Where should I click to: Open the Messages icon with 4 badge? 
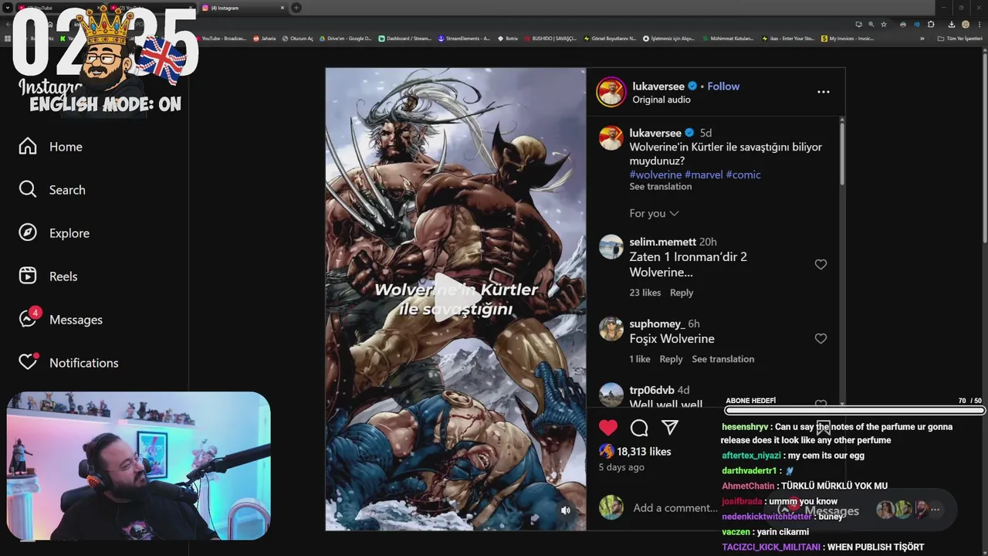pyautogui.click(x=29, y=318)
